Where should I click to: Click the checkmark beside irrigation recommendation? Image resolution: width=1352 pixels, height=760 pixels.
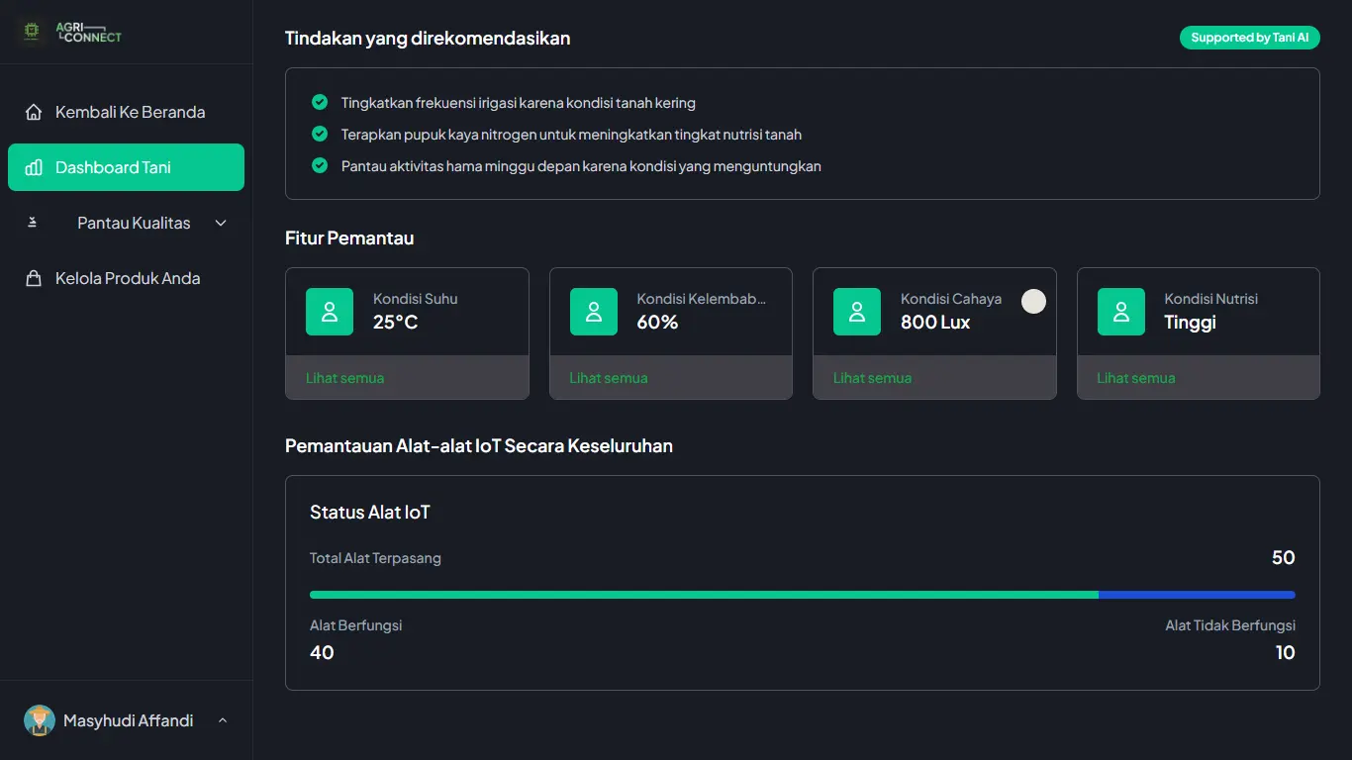[319, 102]
